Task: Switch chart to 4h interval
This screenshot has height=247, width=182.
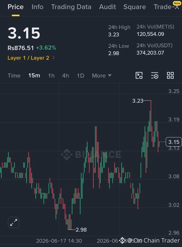Action: (65, 76)
